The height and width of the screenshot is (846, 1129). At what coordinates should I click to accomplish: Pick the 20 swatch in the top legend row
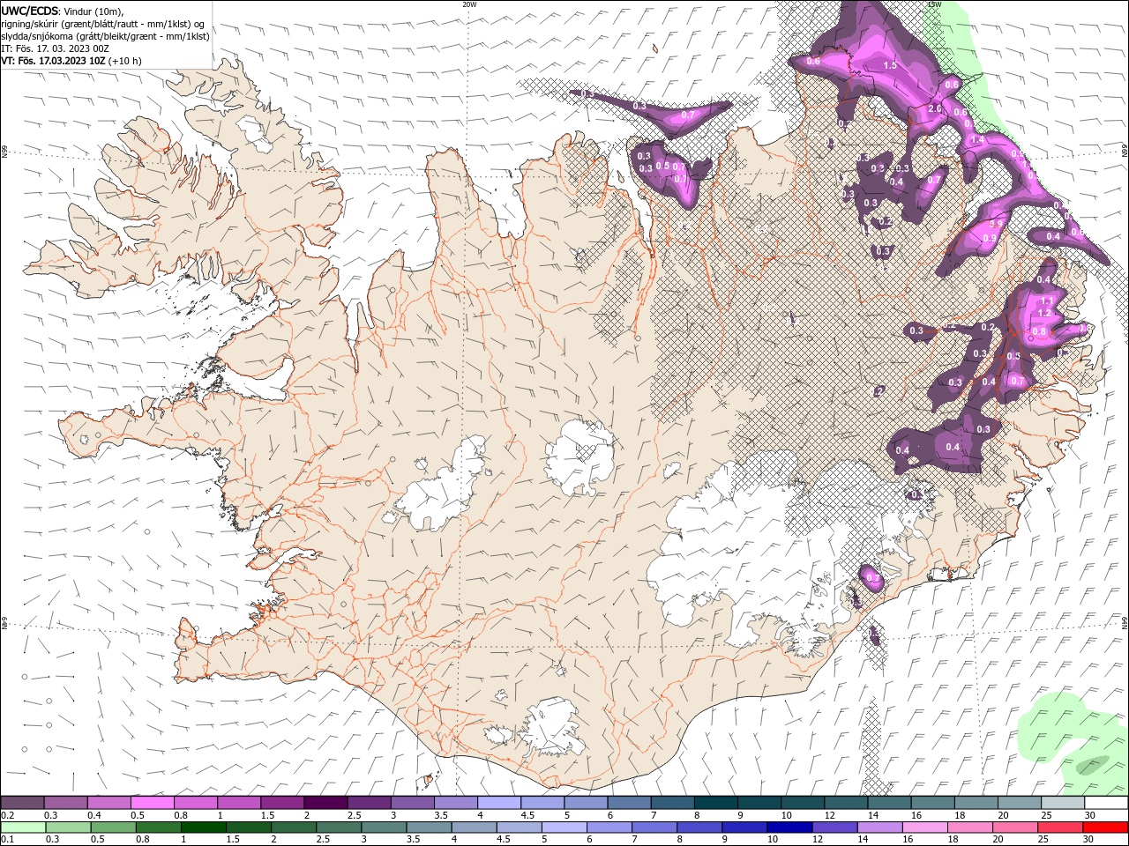pos(1018,803)
